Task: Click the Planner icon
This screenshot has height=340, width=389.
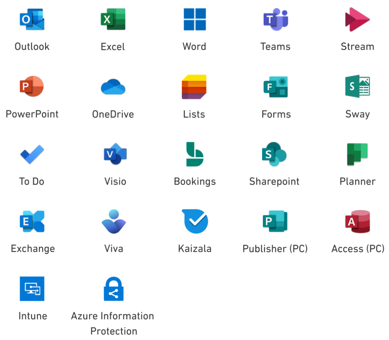Action: click(357, 154)
